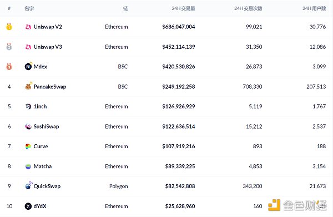The height and width of the screenshot is (217, 333).
Task: Open the QuickSwap name link
Action: (x=47, y=186)
